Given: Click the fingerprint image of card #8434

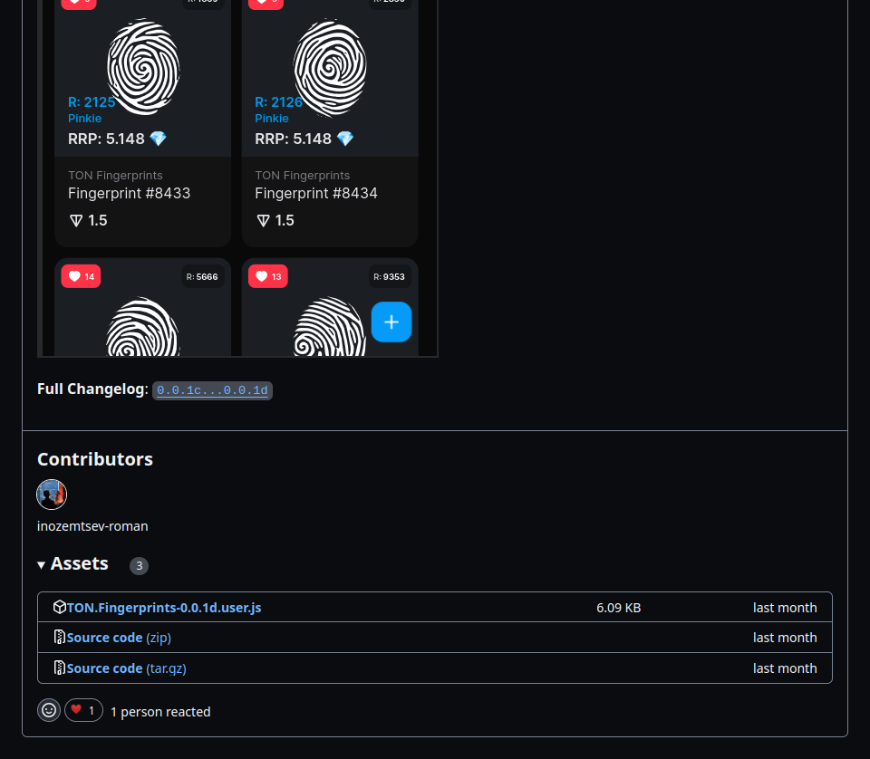Looking at the screenshot, I should pyautogui.click(x=330, y=68).
